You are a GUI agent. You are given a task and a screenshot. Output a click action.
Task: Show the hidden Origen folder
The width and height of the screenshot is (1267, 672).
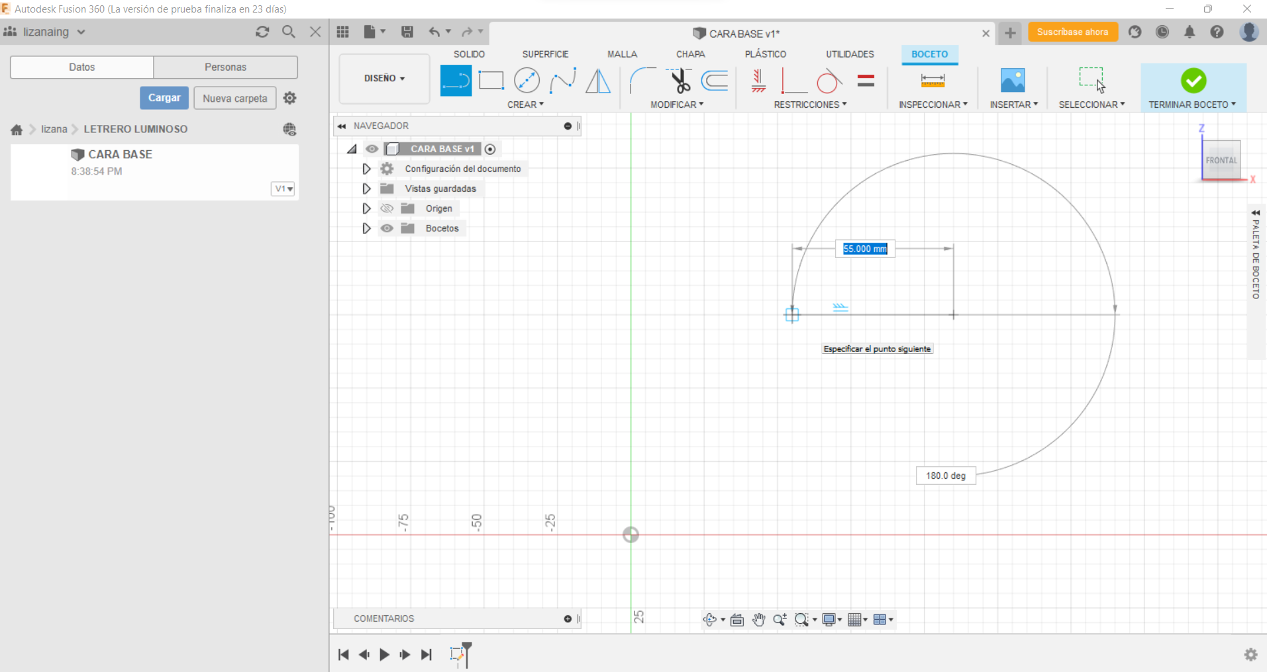pos(387,208)
